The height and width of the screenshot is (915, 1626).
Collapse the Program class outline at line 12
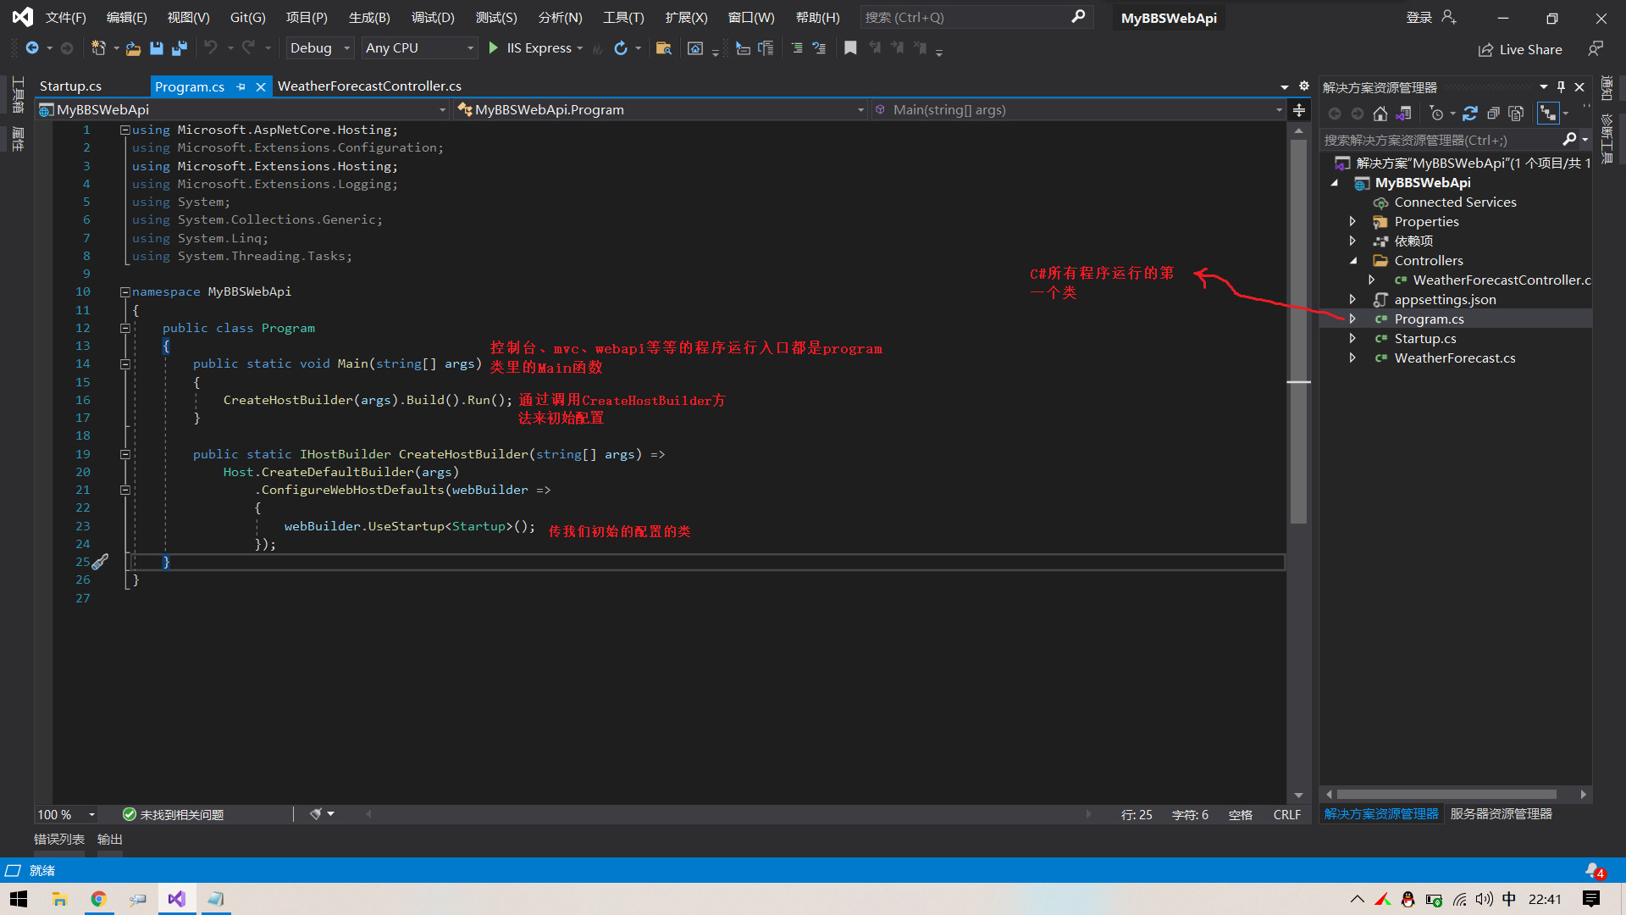124,328
